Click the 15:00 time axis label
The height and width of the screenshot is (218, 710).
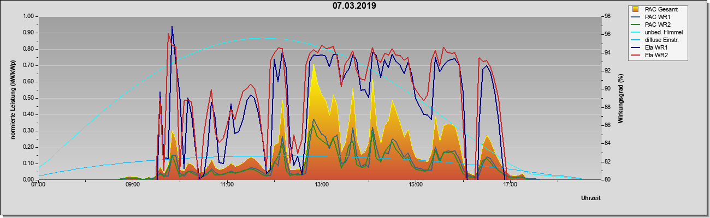point(416,185)
